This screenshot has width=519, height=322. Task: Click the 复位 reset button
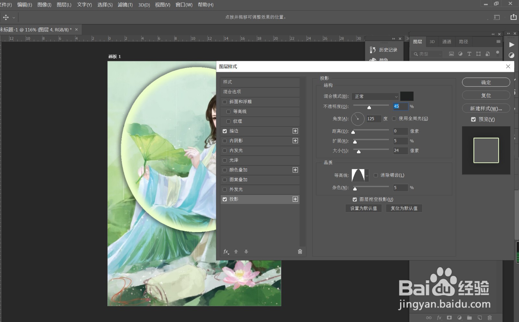[x=486, y=95]
